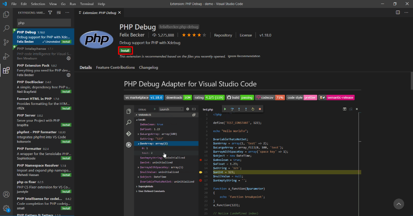Open the Edit menu
The width and height of the screenshot is (413, 216).
[x=24, y=4]
